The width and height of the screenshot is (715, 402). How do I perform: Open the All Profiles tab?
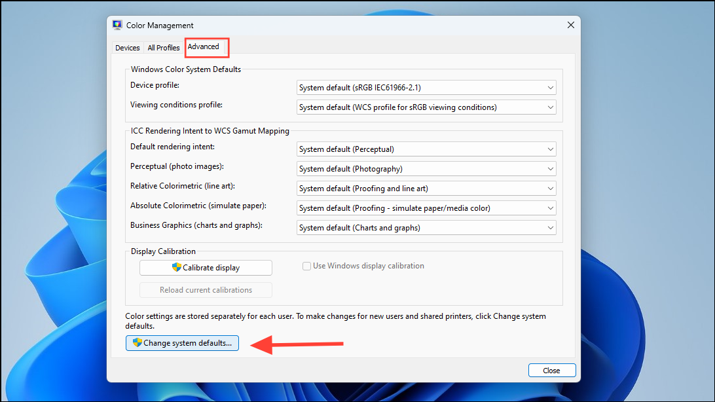pyautogui.click(x=163, y=47)
